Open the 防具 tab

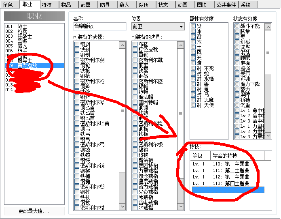108,5
